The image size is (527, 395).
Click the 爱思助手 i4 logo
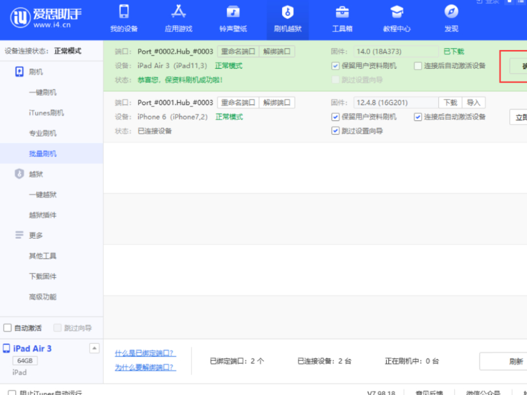click(46, 18)
